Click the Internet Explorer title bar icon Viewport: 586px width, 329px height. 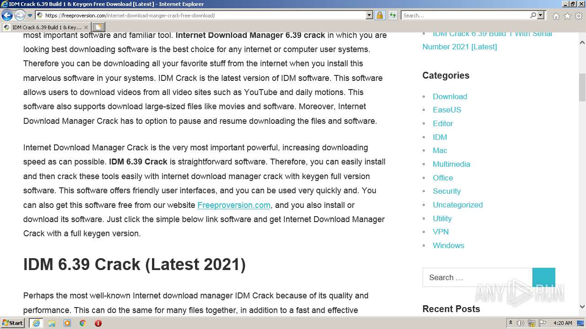click(x=5, y=4)
